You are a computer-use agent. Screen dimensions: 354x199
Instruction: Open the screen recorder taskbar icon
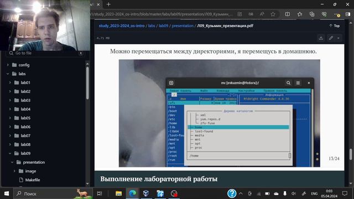pyautogui.click(x=174, y=193)
